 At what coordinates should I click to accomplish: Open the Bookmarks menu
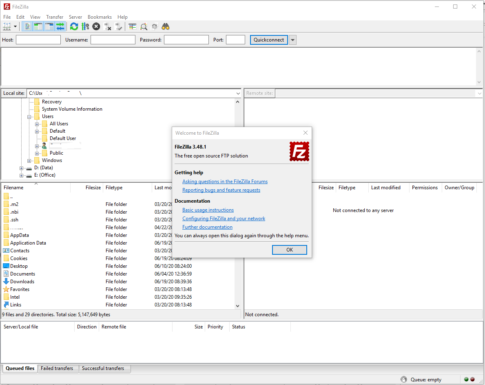tap(100, 17)
